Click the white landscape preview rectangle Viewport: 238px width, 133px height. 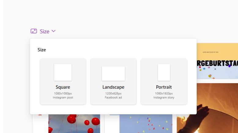click(x=113, y=73)
